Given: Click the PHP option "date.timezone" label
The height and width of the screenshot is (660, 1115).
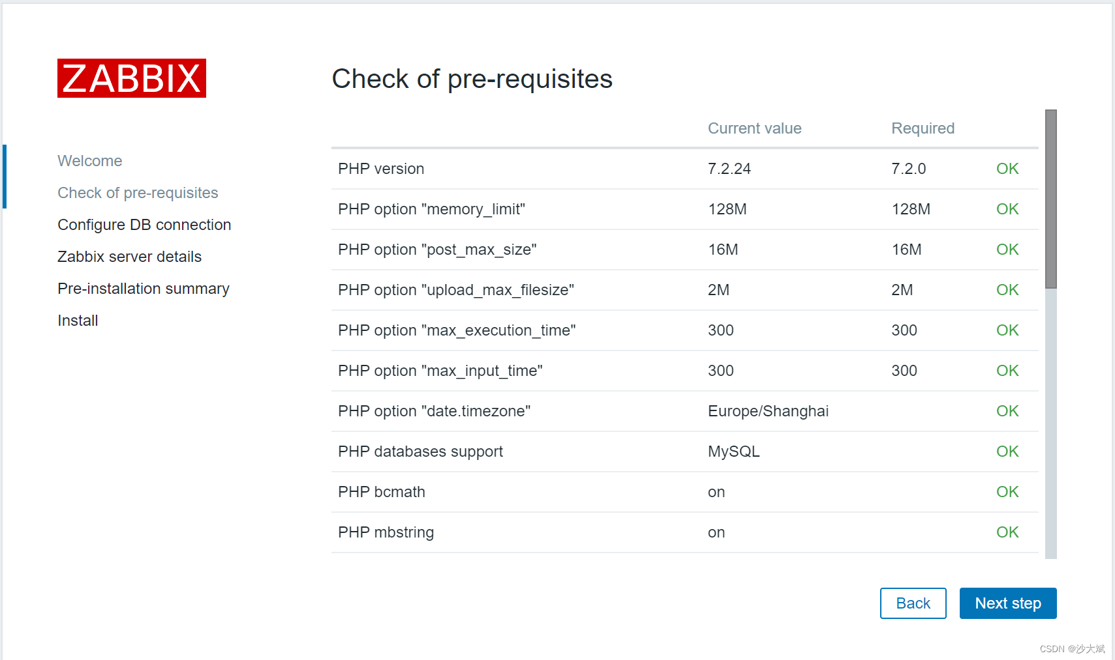Looking at the screenshot, I should (434, 411).
